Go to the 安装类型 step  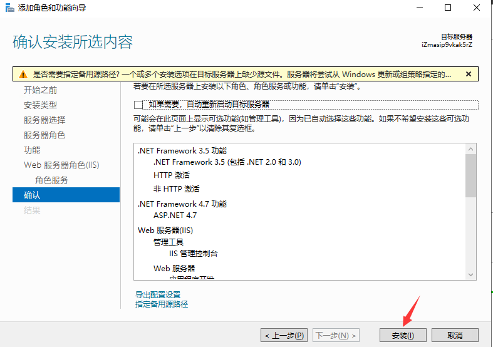(x=40, y=105)
